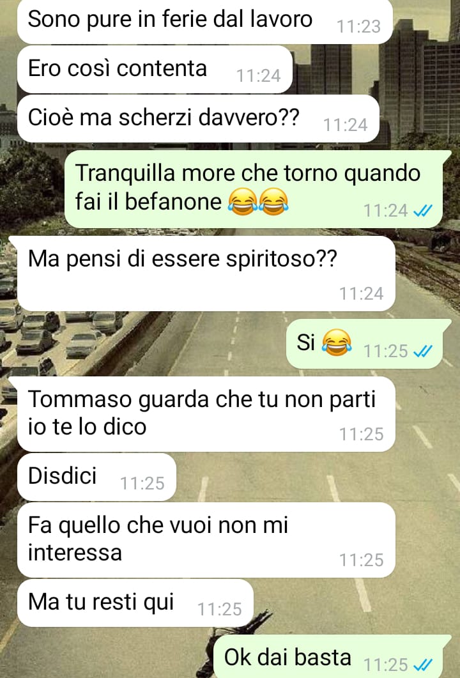Tap the laughing emoji in the 'Si' message

337,343
